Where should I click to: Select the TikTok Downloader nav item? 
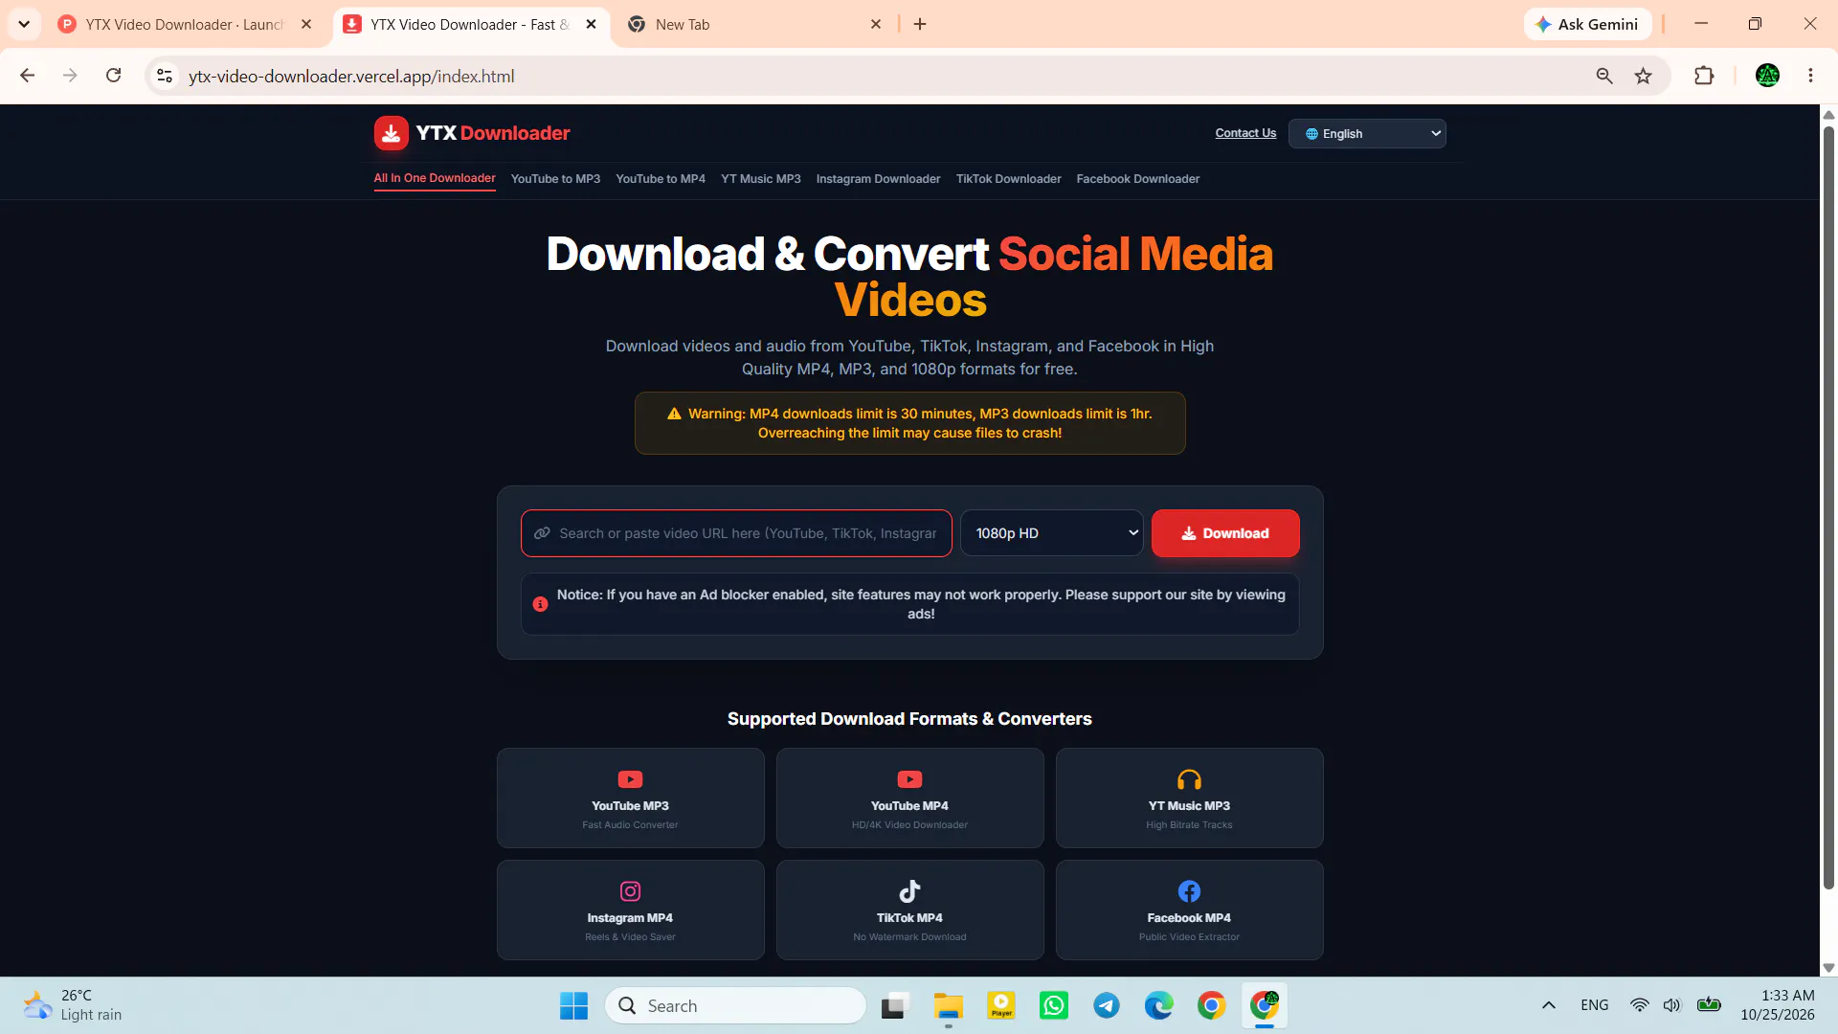pos(1008,179)
